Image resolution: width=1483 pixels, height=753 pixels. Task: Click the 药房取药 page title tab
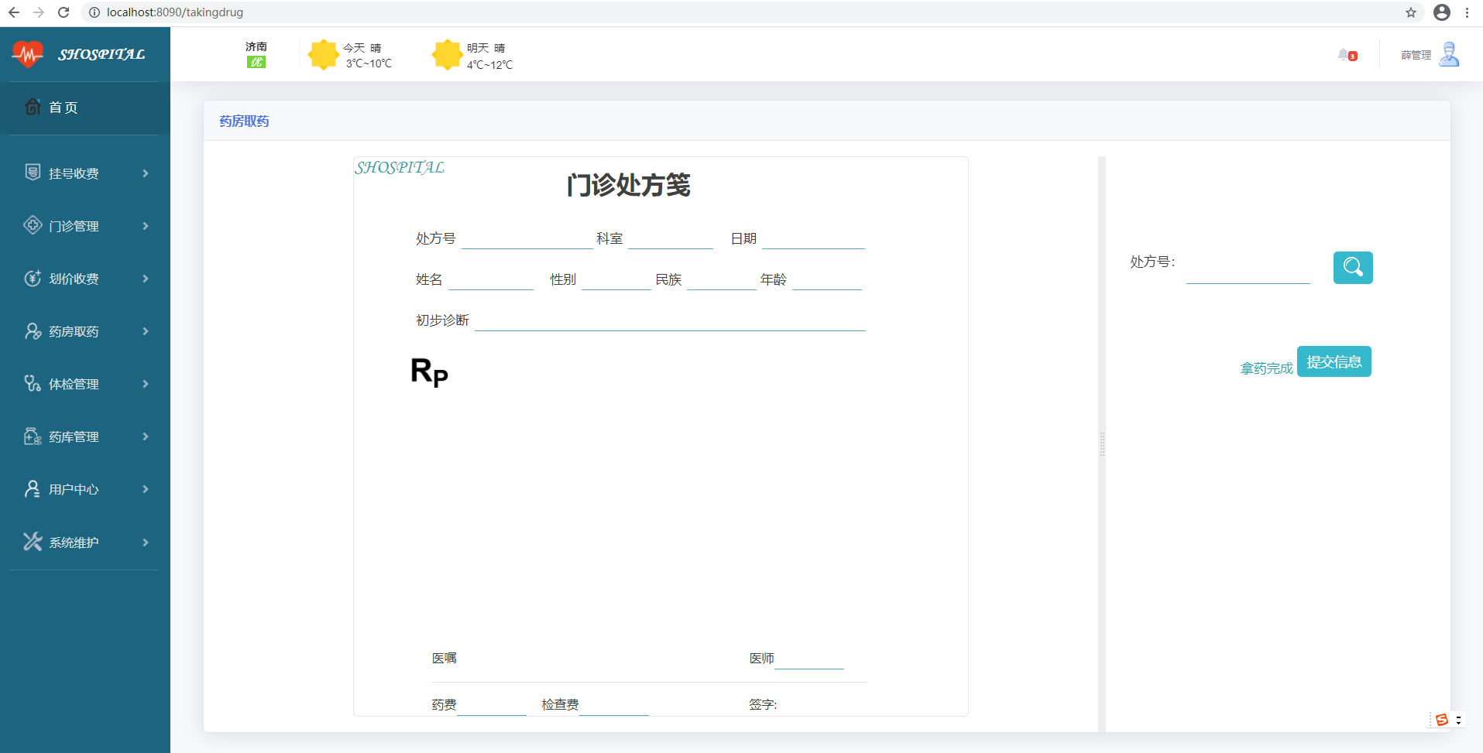(x=243, y=121)
